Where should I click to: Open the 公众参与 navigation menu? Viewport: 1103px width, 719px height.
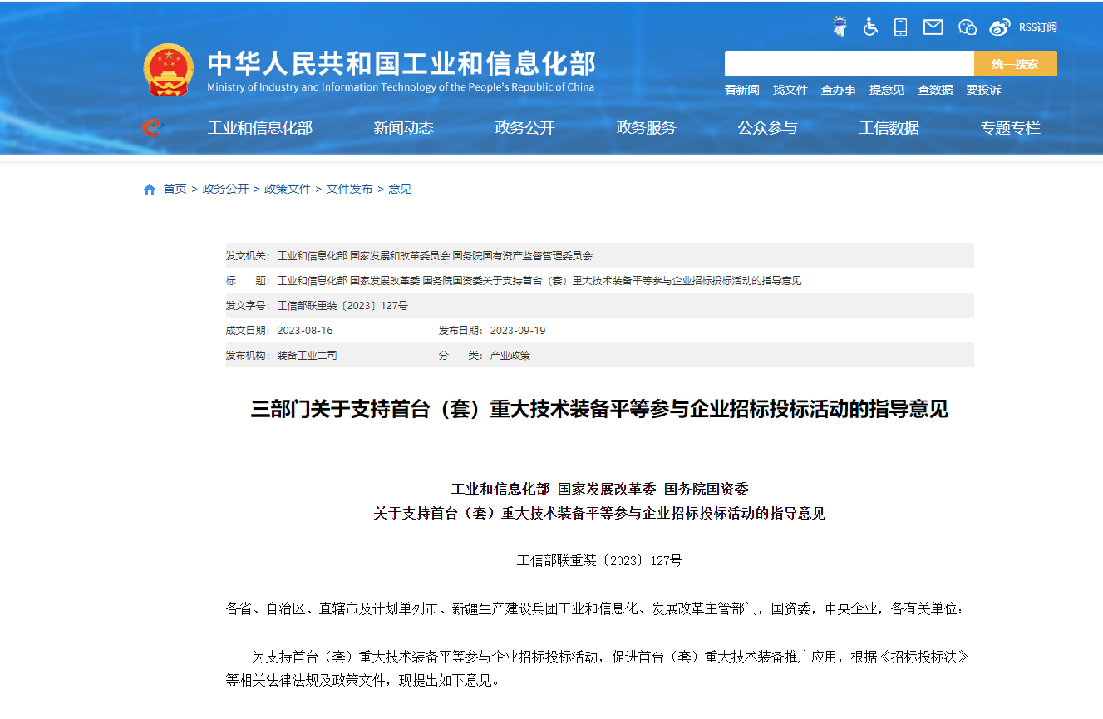click(x=767, y=128)
